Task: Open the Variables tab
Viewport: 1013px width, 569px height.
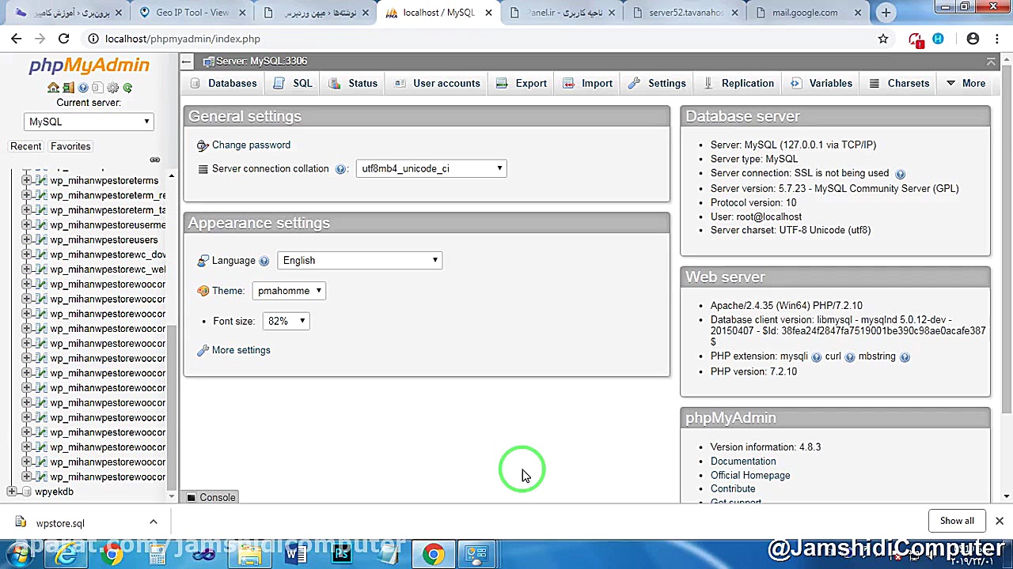Action: (821, 83)
